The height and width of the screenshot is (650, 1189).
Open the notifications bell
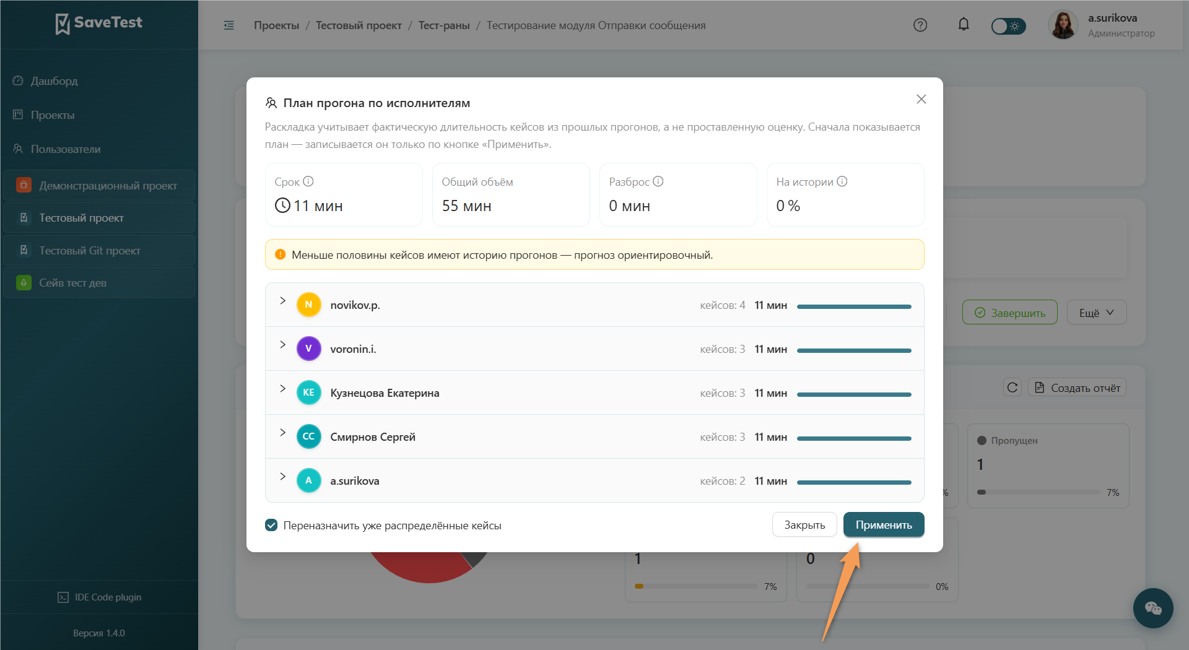pos(964,25)
